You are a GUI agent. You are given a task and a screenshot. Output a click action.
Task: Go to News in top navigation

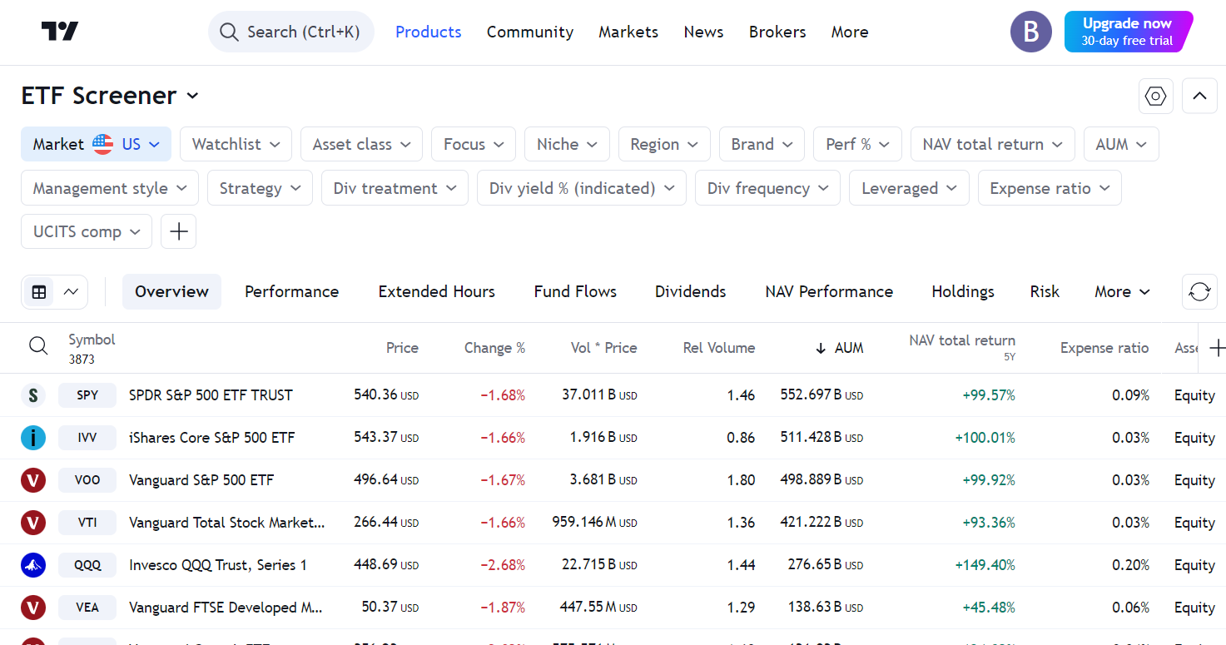[703, 32]
